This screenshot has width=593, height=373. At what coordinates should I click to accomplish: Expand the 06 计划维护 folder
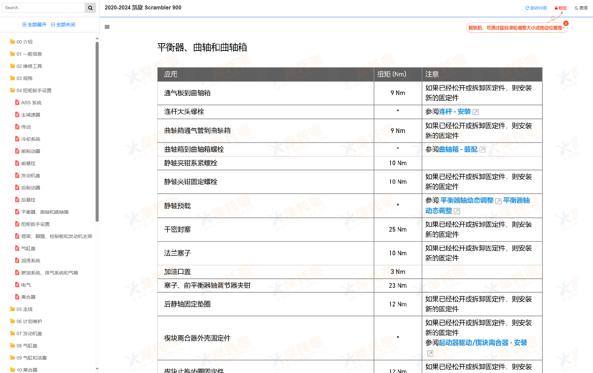[26, 321]
